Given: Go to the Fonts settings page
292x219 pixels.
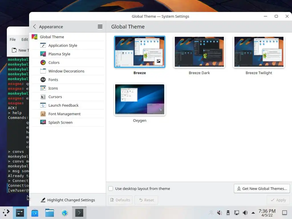Looking at the screenshot, I should 68,80.
